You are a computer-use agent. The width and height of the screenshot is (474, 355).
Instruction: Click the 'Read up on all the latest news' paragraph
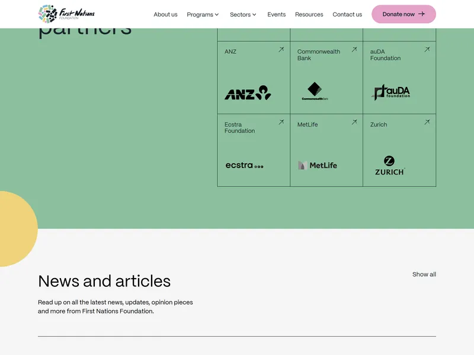pos(115,306)
